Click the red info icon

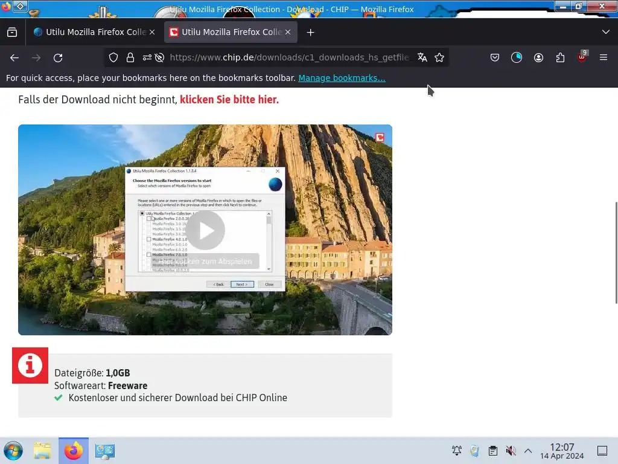coord(30,366)
